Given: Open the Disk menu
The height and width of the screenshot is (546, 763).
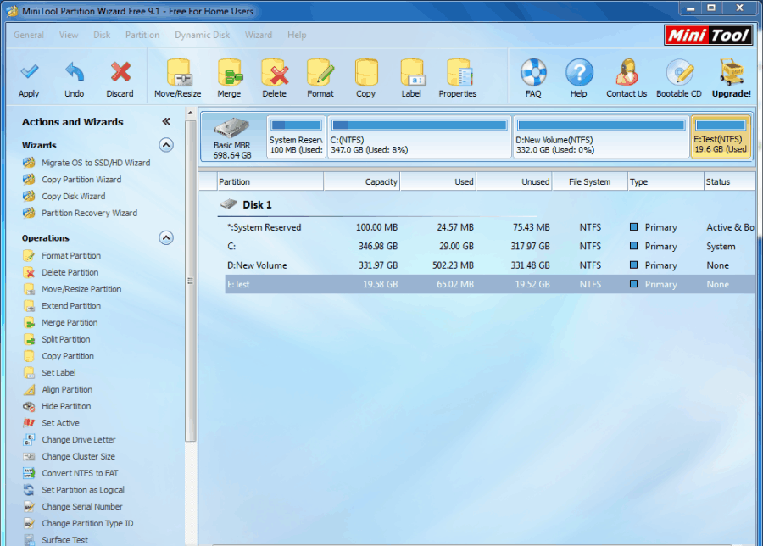Looking at the screenshot, I should pos(102,35).
